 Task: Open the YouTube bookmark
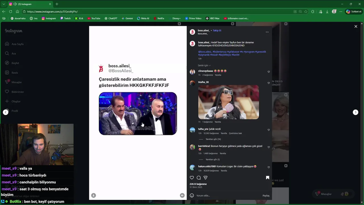coord(94,18)
